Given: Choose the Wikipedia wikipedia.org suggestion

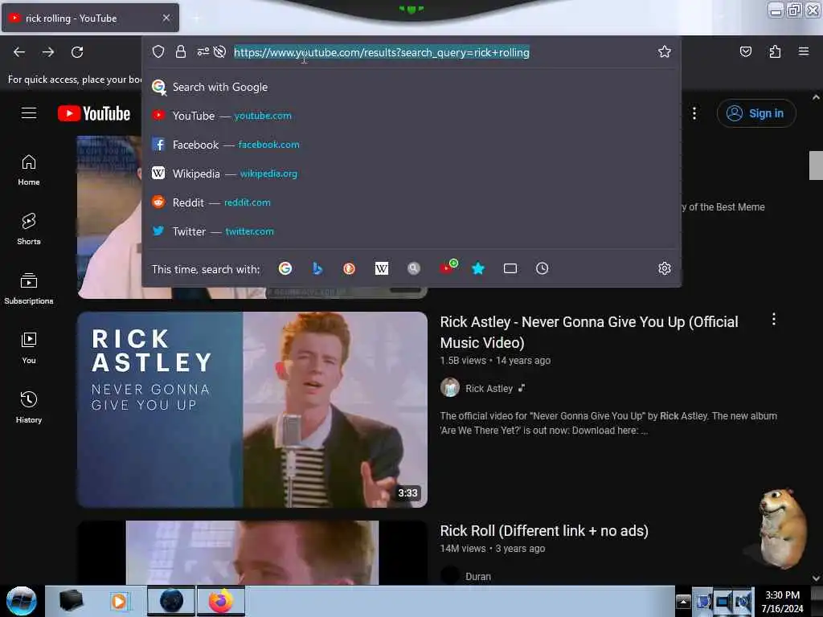Looking at the screenshot, I should tap(411, 174).
